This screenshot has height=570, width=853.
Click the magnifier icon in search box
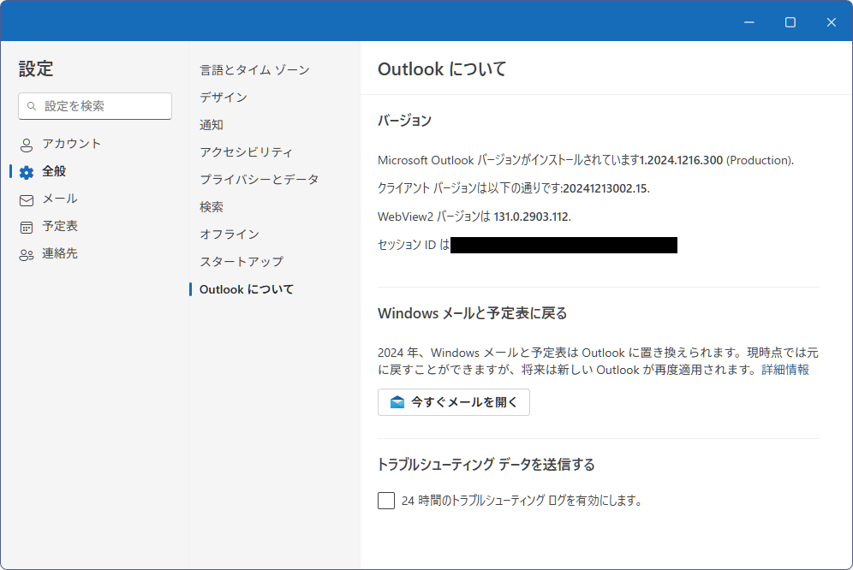(32, 106)
